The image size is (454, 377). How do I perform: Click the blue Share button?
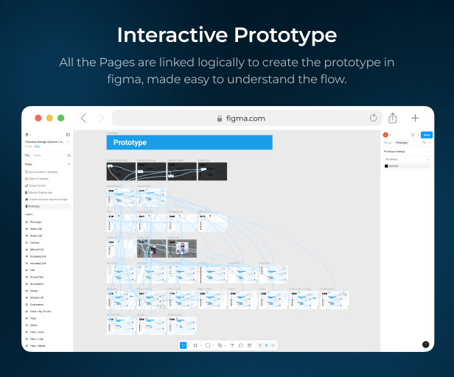(427, 135)
